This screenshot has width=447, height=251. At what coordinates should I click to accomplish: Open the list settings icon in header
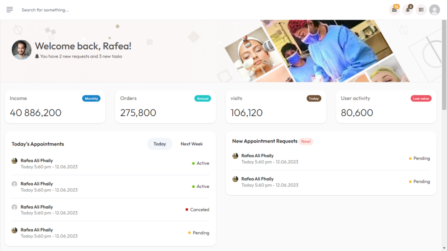[421, 10]
